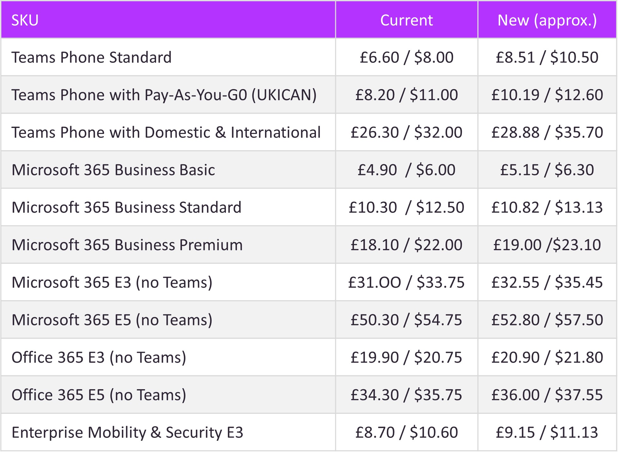
Task: Select Office 365 E3 (no Teams) cell
Action: coord(168,358)
